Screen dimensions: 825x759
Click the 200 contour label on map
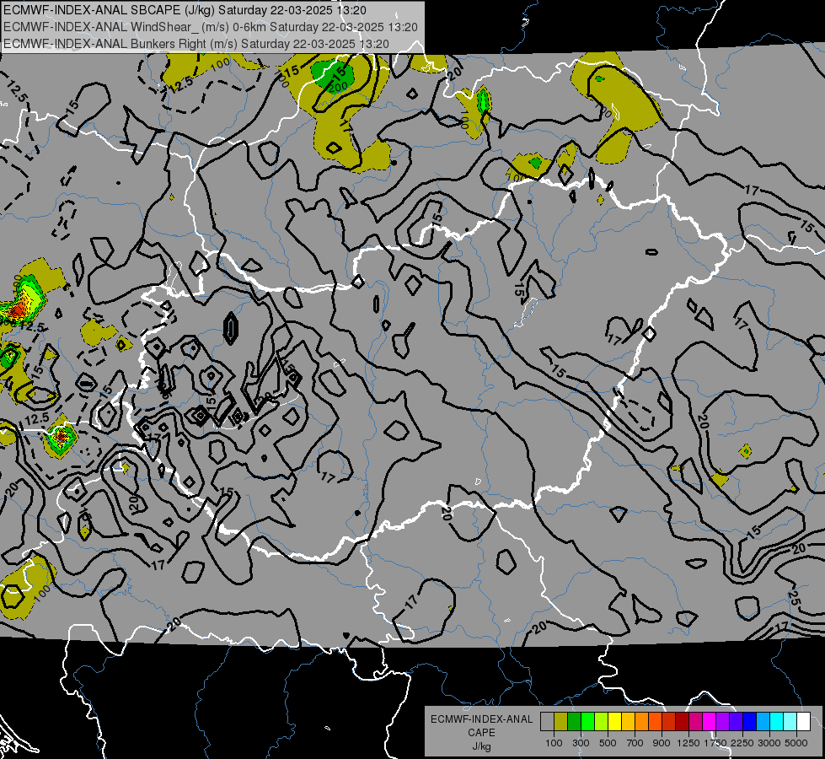[x=338, y=86]
